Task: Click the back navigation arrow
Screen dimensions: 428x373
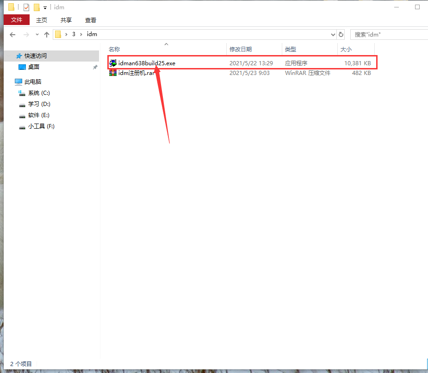Action: click(12, 35)
